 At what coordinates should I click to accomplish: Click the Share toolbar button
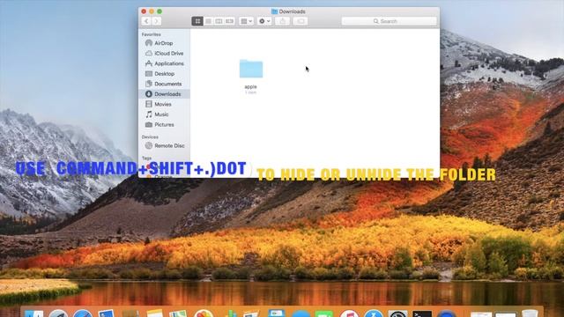pyautogui.click(x=282, y=21)
